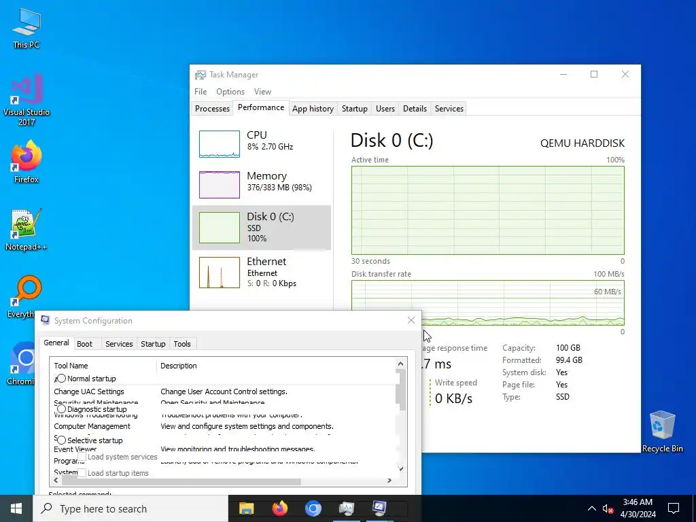The width and height of the screenshot is (696, 522).
Task: Select the CPU performance graph thumbnail
Action: pyautogui.click(x=220, y=144)
